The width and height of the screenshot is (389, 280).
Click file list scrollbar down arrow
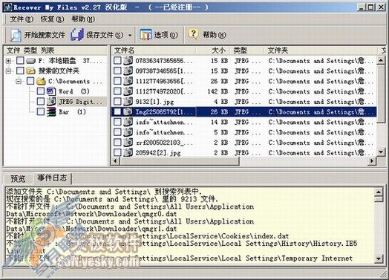[381, 152]
